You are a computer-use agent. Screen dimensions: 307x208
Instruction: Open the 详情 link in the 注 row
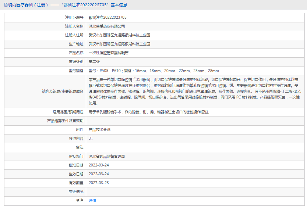(x=92, y=200)
